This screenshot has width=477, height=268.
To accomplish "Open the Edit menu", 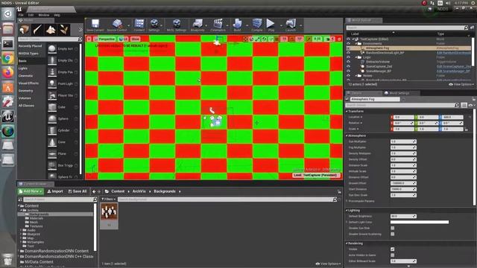I will [31, 15].
